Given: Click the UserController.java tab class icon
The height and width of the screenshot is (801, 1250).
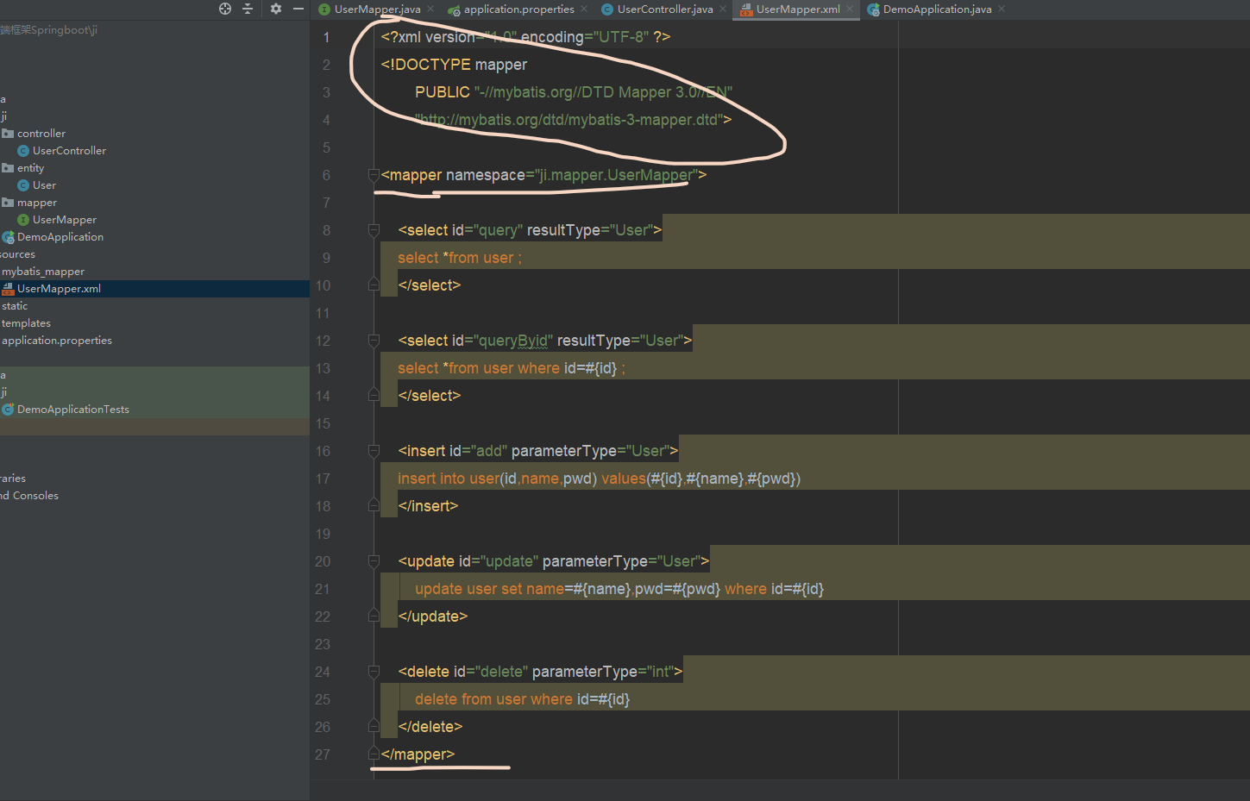Looking at the screenshot, I should click(x=607, y=9).
